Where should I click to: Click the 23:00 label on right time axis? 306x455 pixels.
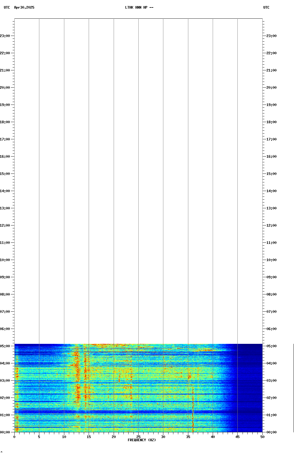click(272, 36)
